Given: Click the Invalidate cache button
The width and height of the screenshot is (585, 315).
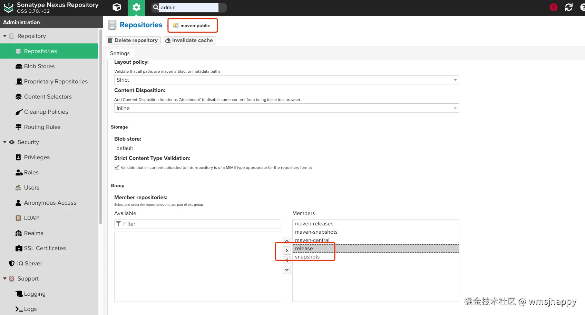Looking at the screenshot, I should point(190,40).
